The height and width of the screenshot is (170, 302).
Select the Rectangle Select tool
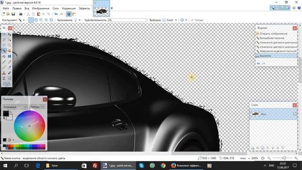coord(4,34)
